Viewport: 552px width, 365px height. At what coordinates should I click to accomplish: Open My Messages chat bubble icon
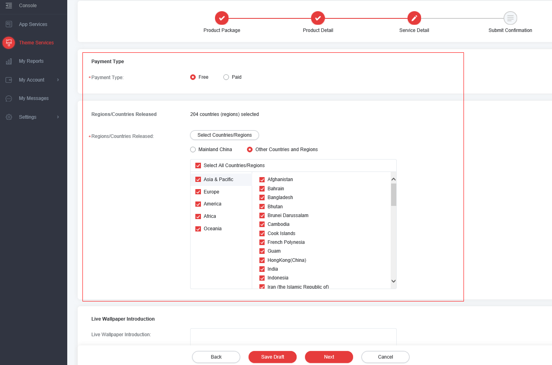point(9,98)
